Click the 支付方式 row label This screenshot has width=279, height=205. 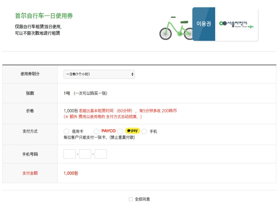tap(30, 131)
